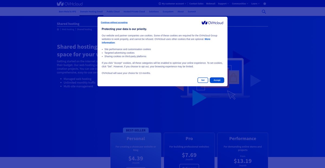This screenshot has height=168, width=325.
Task: Click the Pro plan title
Action: [189, 138]
